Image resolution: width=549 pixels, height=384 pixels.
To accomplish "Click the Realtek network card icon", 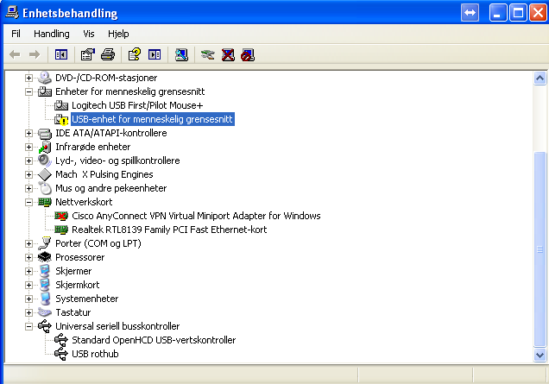I will 61,230.
